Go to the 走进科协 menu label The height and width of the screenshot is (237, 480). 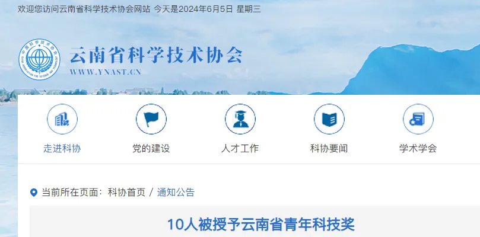pos(62,149)
